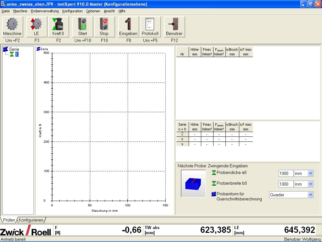Viewport: 322px width, 242px height.
Task: Click the Probenbreite b0 value field
Action: pos(286,184)
